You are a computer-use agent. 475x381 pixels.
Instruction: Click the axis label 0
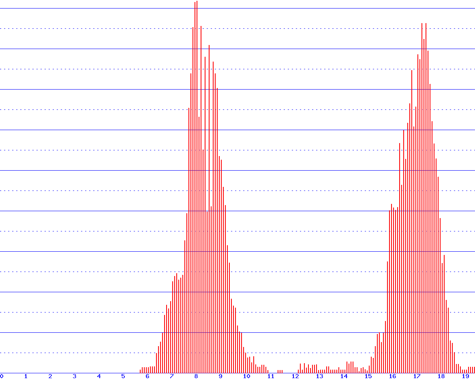point(2,377)
